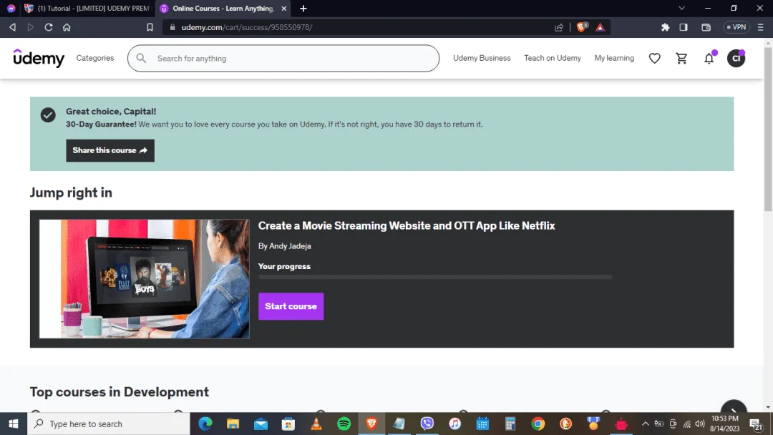Open Spotify from taskbar
This screenshot has width=773, height=435.
(x=344, y=424)
